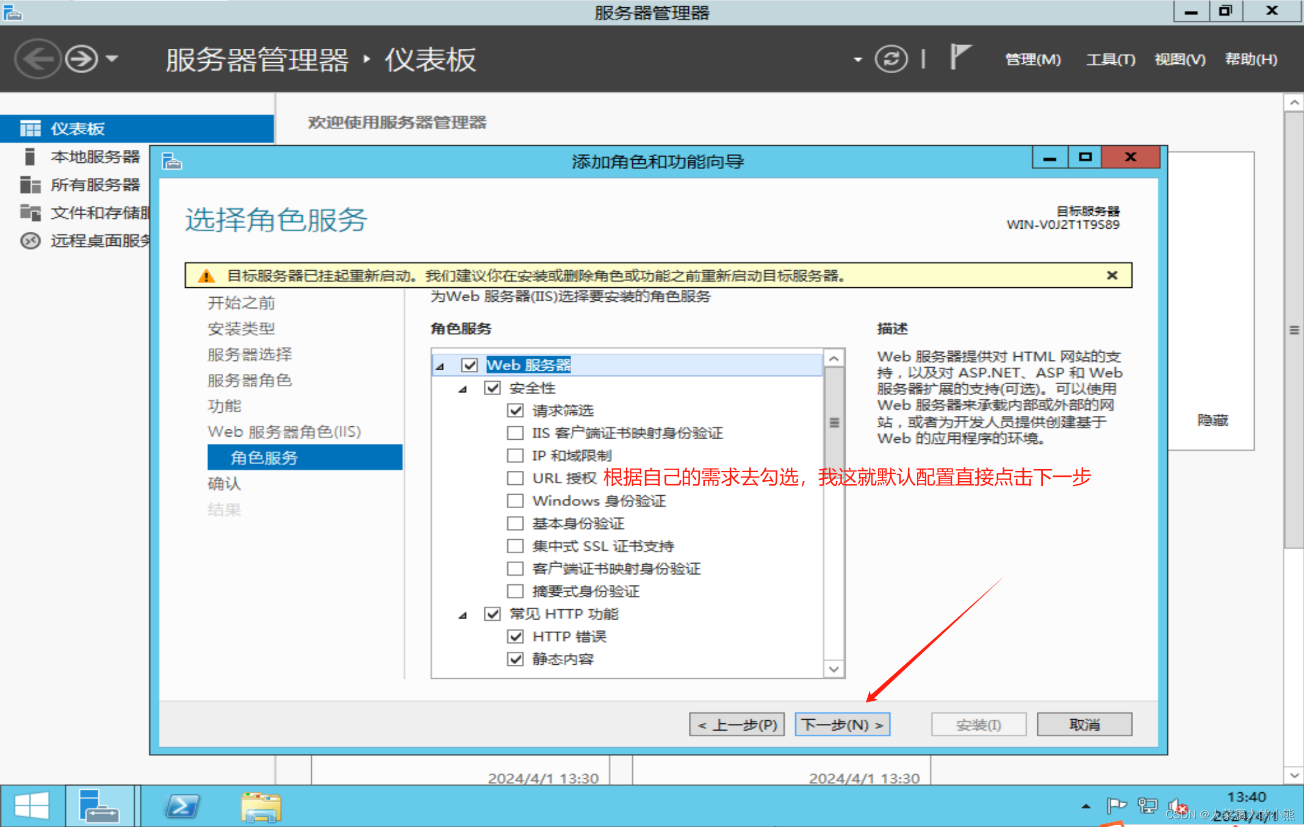Image resolution: width=1304 pixels, height=827 pixels.
Task: Click the 取消 button
Action: (1084, 725)
